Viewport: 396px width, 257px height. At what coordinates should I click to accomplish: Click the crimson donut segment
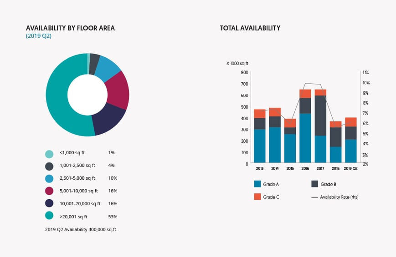(118, 91)
